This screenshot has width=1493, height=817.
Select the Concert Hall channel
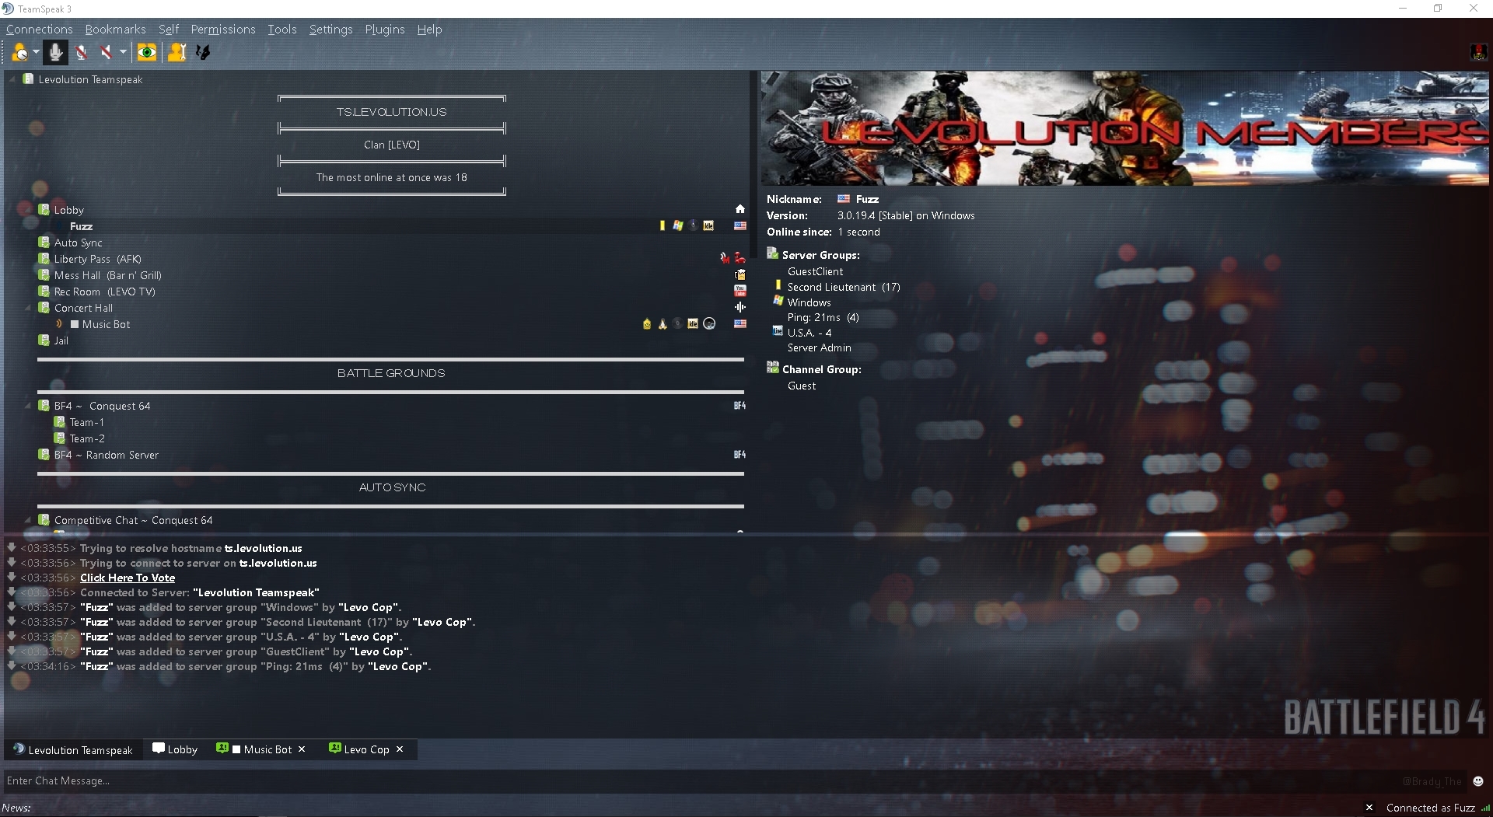click(83, 308)
